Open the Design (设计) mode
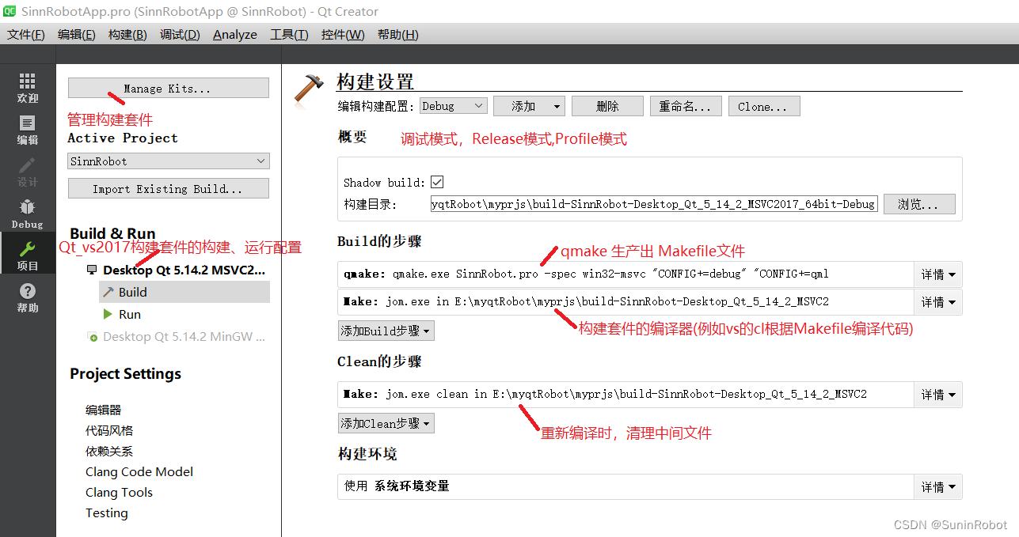Screen dimensions: 1019x537 tap(28, 172)
